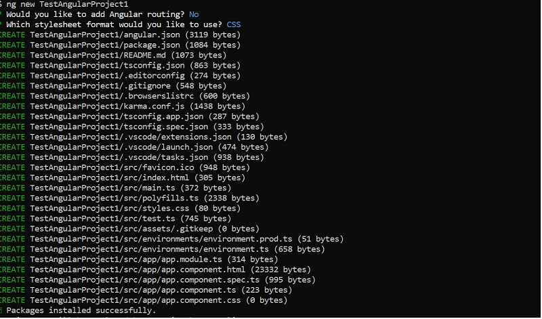Select the .vscode/launch.json path
The height and width of the screenshot is (319, 542).
pyautogui.click(x=122, y=147)
